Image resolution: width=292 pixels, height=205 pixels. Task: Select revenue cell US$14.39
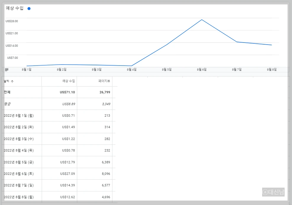(67, 185)
